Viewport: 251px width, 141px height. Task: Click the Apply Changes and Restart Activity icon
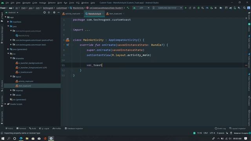click(190, 8)
